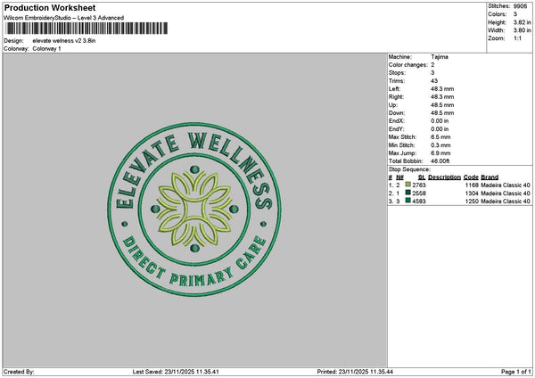This screenshot has height=378, width=535.
Task: Click the Stop Sequence heading
Action: [x=409, y=169]
